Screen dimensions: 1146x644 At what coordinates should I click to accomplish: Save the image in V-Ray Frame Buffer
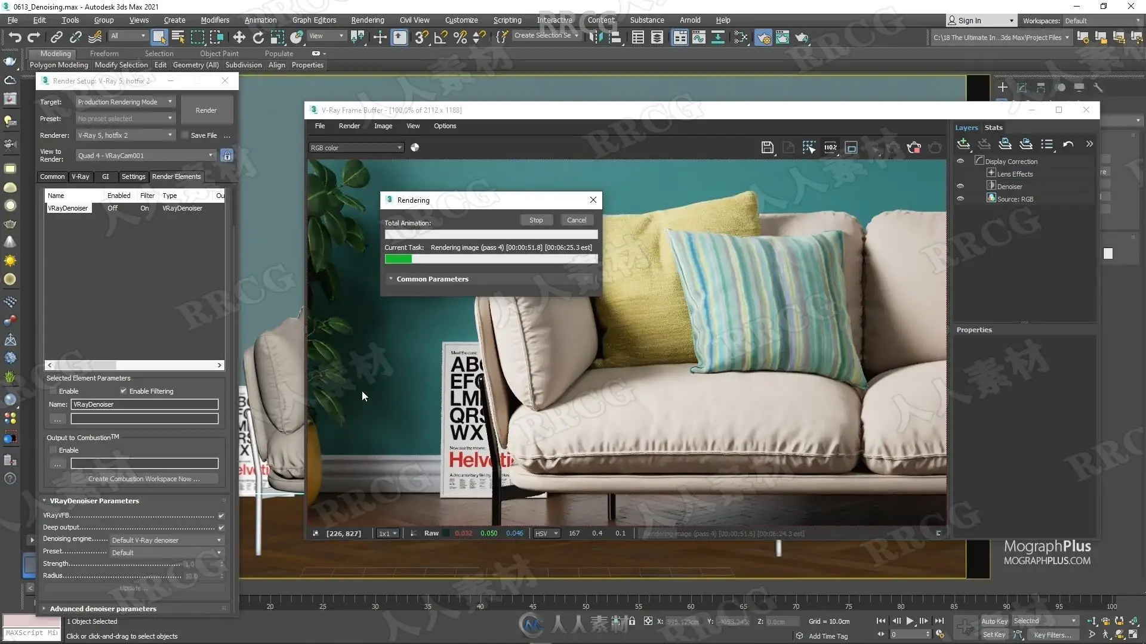pos(768,147)
